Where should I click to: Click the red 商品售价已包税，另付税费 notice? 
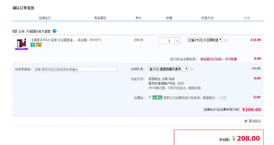pyautogui.click(x=218, y=59)
